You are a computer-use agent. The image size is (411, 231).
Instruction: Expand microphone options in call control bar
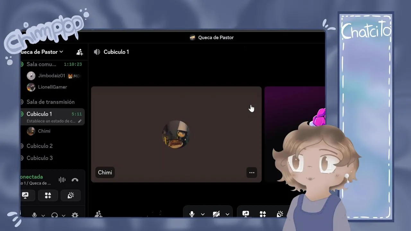203,214
